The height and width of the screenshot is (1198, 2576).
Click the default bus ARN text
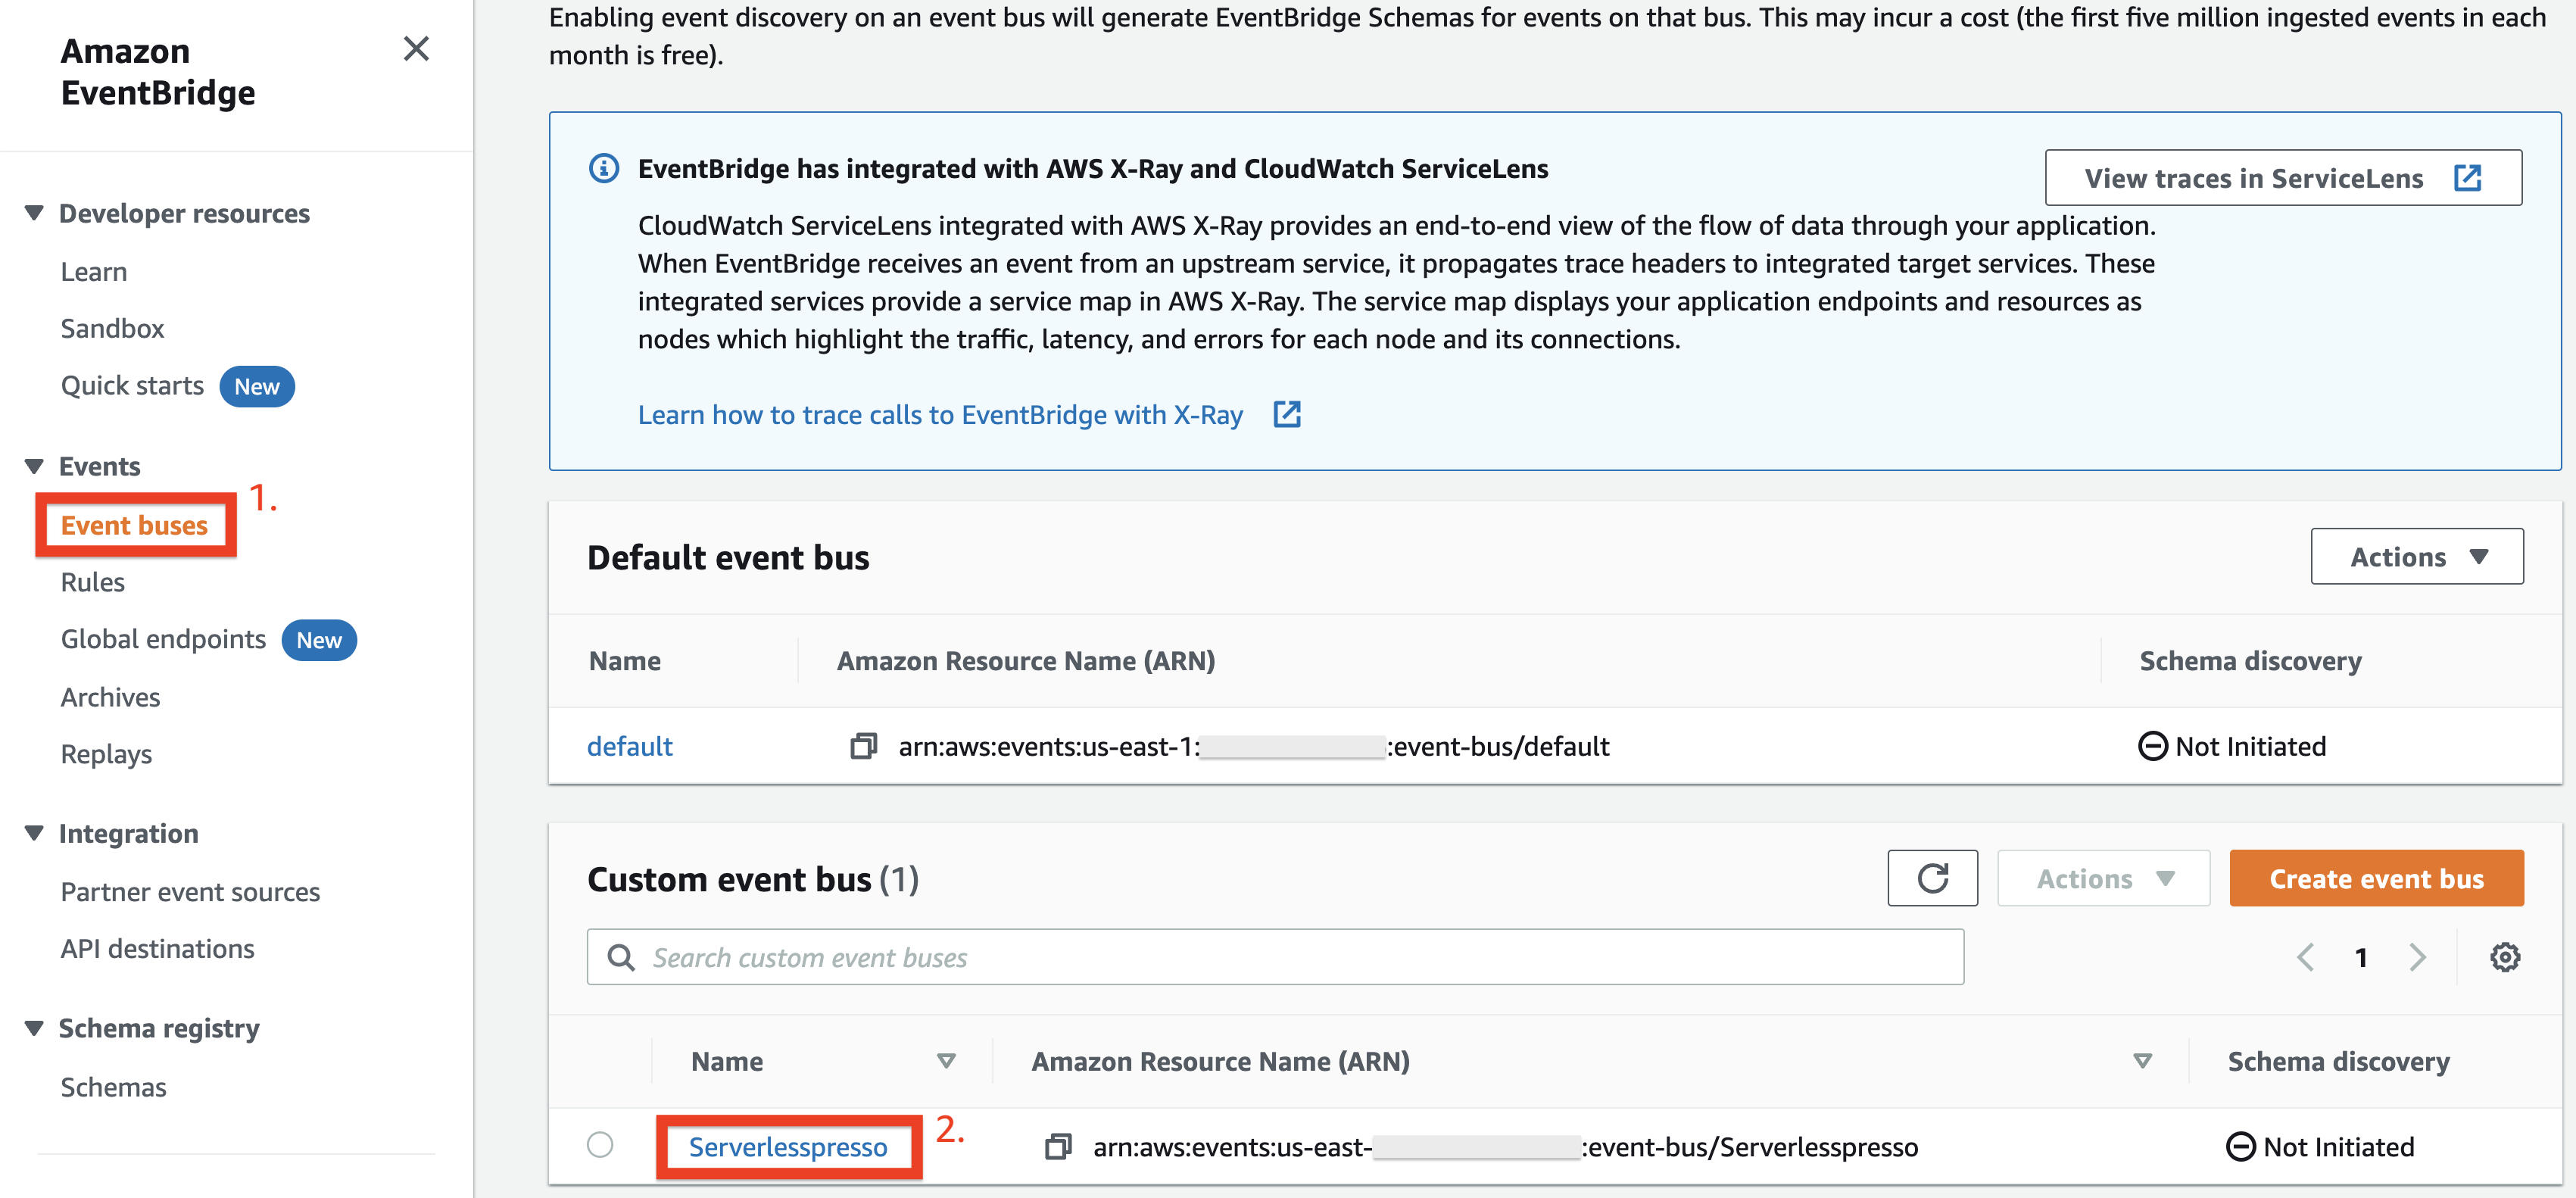coord(1254,746)
